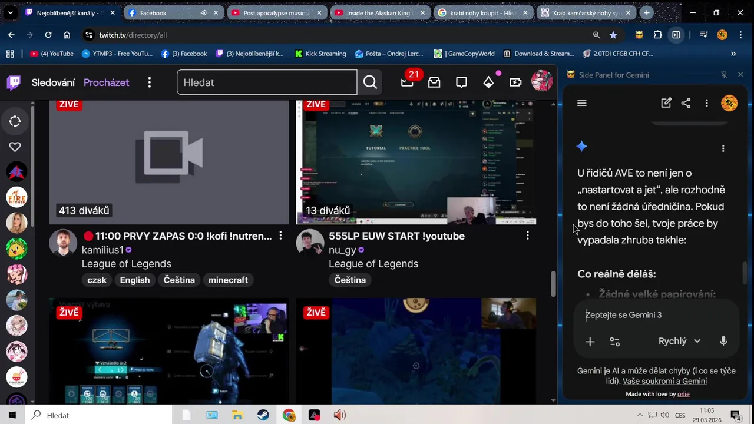Viewport: 754px width, 424px height.
Task: Click the orlie link in Gemini footer
Action: [683, 394]
